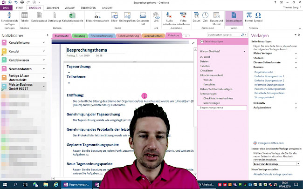Open the Seitenvorlagen ribbon button
The image size is (303, 189).
(234, 19)
